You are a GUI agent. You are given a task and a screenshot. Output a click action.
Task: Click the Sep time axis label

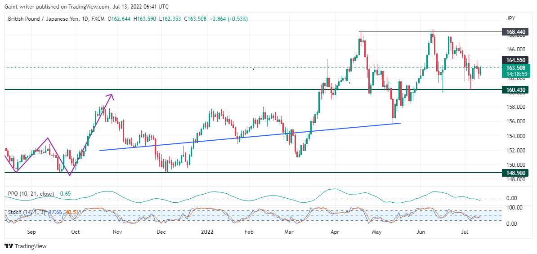(x=31, y=232)
